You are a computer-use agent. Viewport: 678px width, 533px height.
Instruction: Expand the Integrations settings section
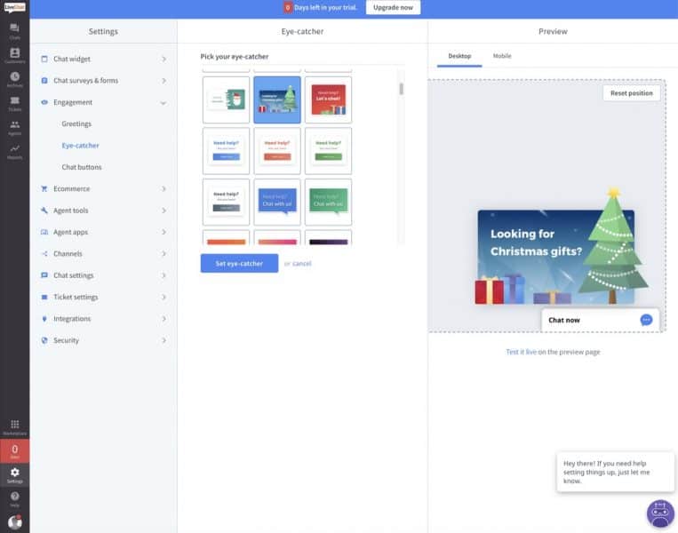point(103,319)
